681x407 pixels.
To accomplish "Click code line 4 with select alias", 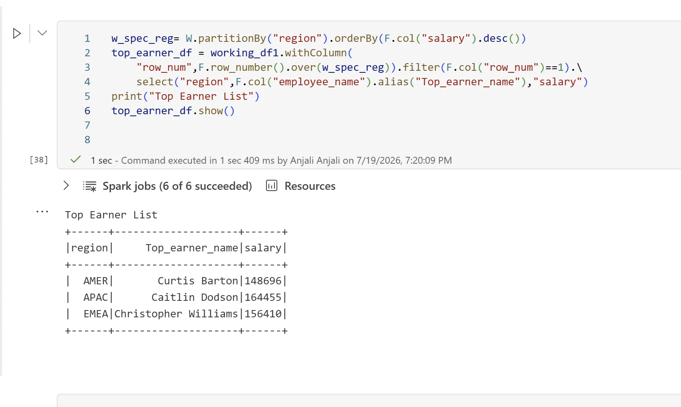I will pyautogui.click(x=362, y=82).
